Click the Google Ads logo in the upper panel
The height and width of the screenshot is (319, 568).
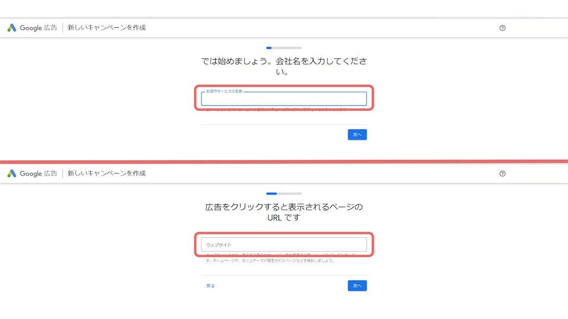tap(12, 28)
